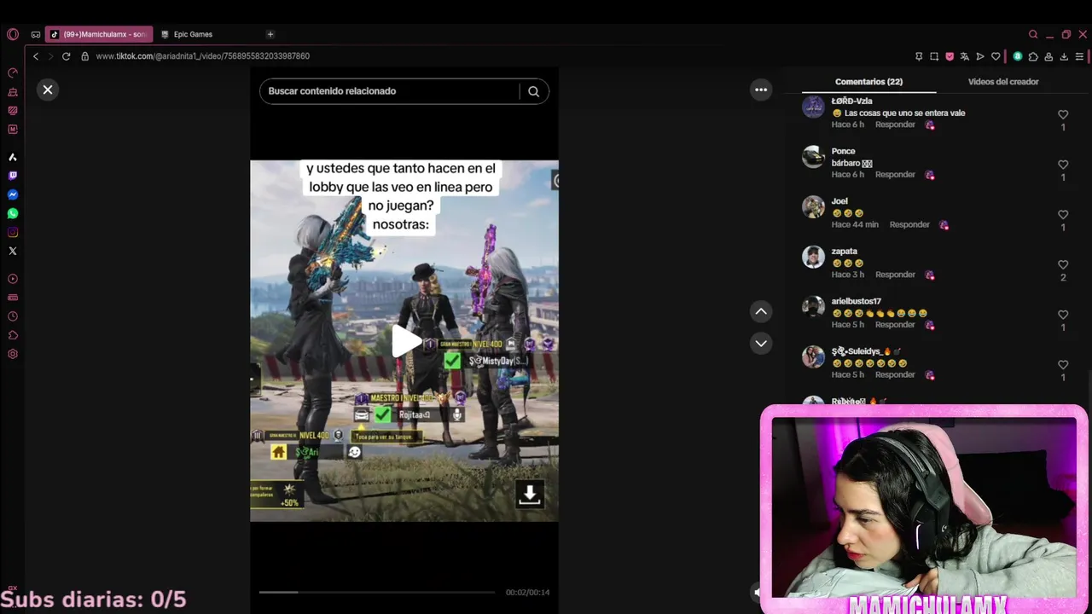This screenshot has height=614, width=1092.
Task: Go to the next video arrow
Action: coord(761,343)
